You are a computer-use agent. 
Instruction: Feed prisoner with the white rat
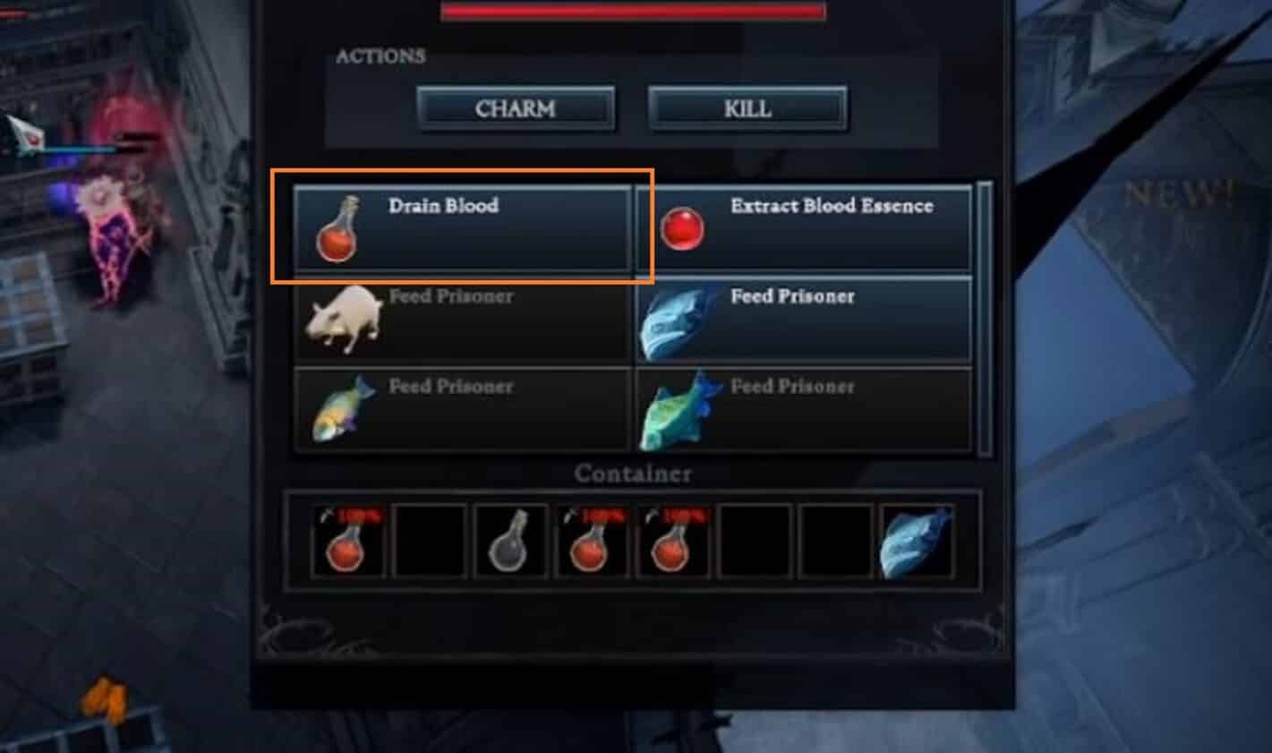[463, 319]
